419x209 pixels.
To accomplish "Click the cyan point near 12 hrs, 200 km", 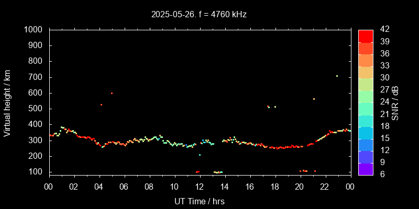I will point(200,155).
